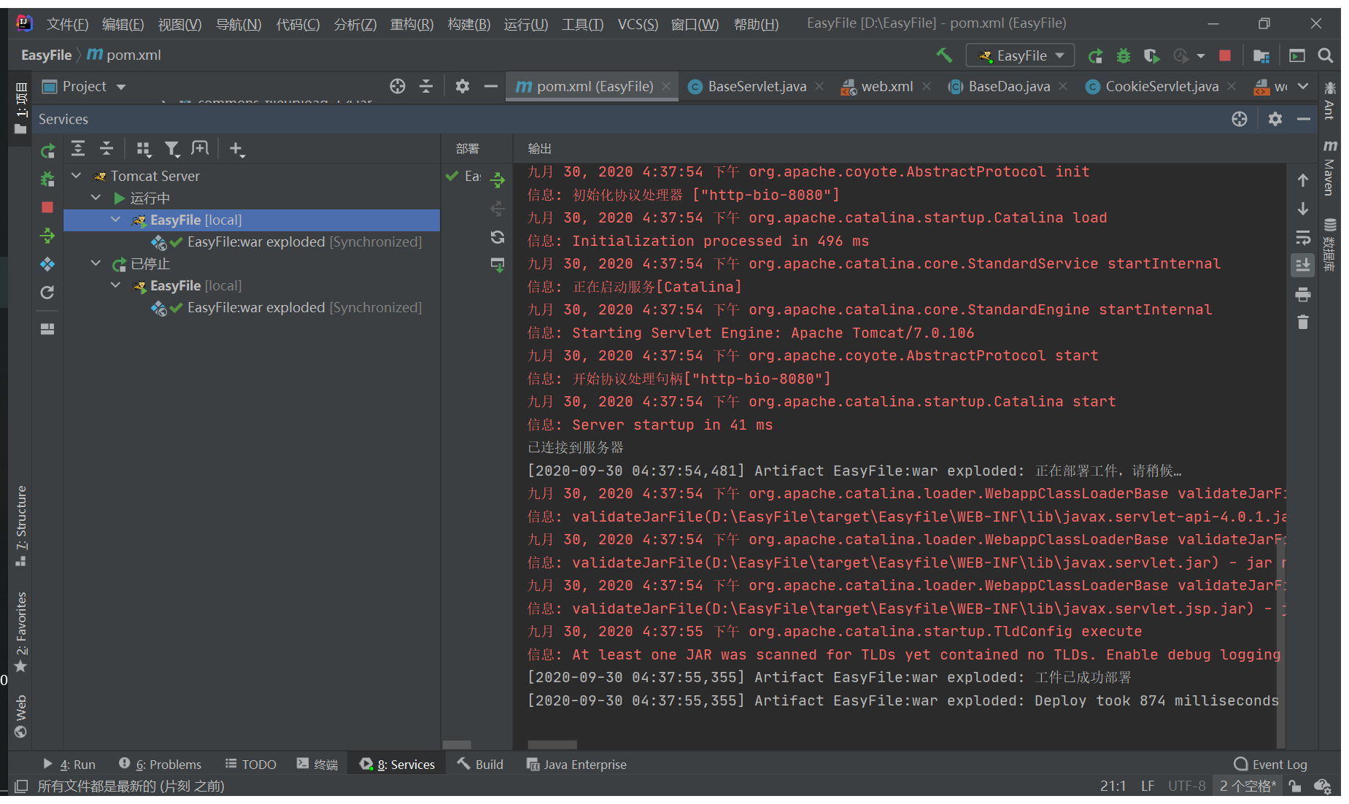
Task: Click Open in New Tab icon in Services
Action: click(x=200, y=149)
